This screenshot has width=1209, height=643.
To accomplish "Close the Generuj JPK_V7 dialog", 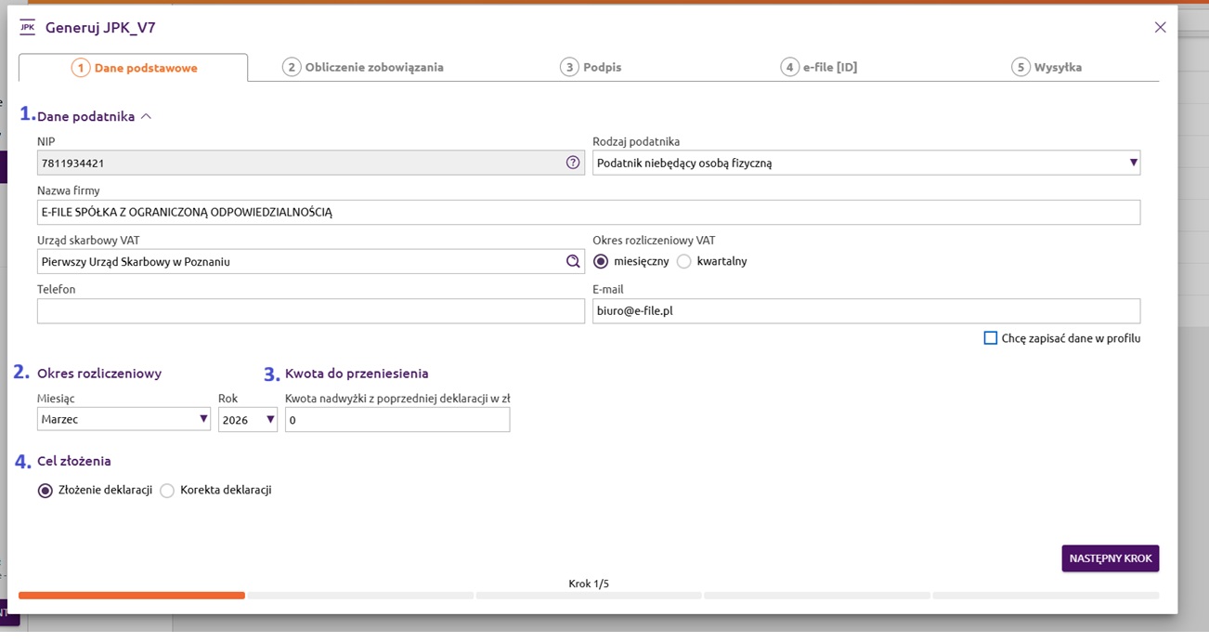I will 1160,27.
